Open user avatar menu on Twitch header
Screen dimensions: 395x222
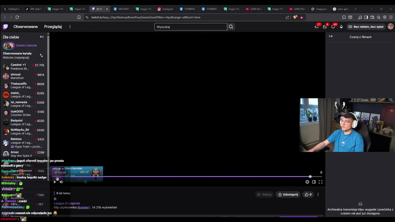pos(390,27)
